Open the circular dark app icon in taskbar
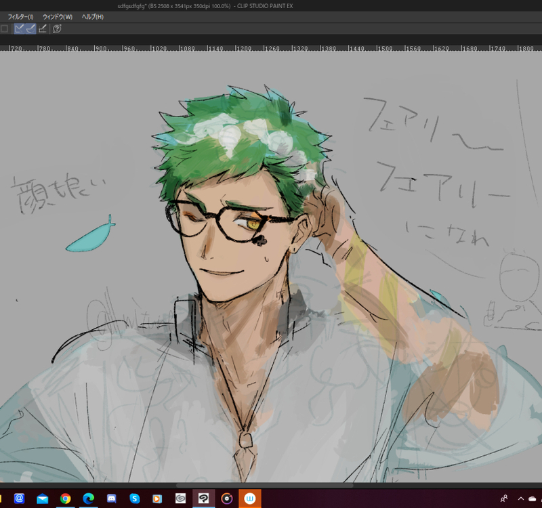This screenshot has width=542, height=508. [x=227, y=499]
